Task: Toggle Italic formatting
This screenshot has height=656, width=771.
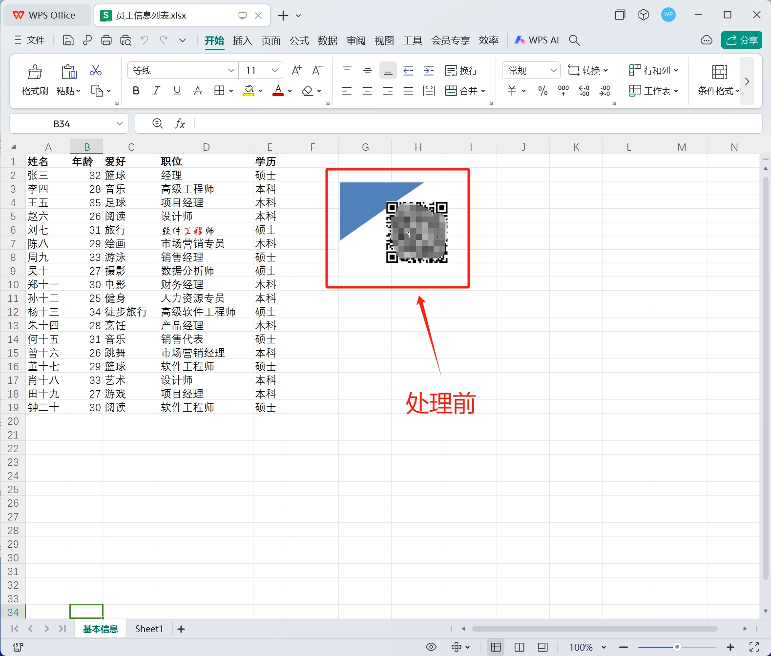Action: [x=156, y=91]
